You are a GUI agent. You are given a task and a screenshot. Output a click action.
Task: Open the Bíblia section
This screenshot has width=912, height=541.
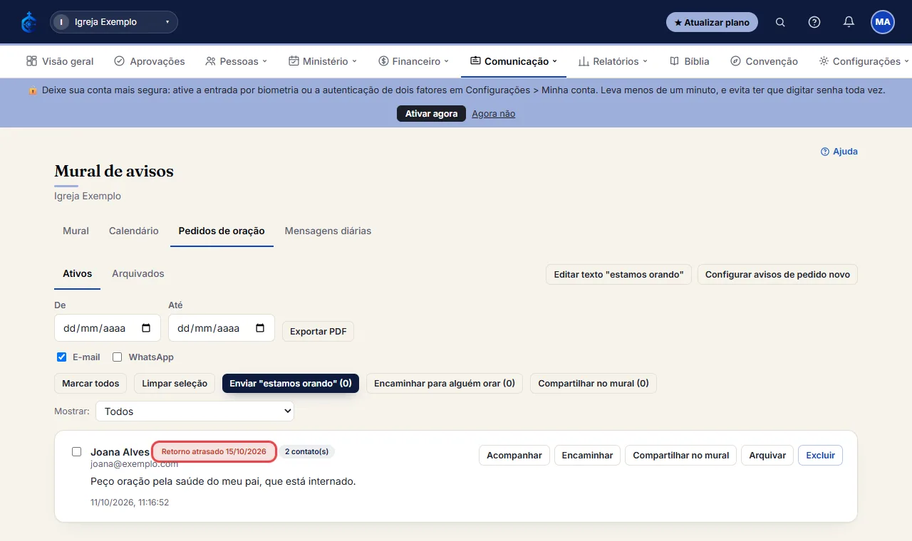[x=690, y=61]
